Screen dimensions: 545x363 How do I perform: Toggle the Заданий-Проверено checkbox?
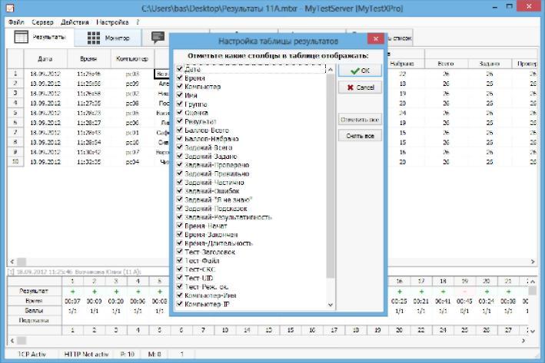(x=179, y=164)
